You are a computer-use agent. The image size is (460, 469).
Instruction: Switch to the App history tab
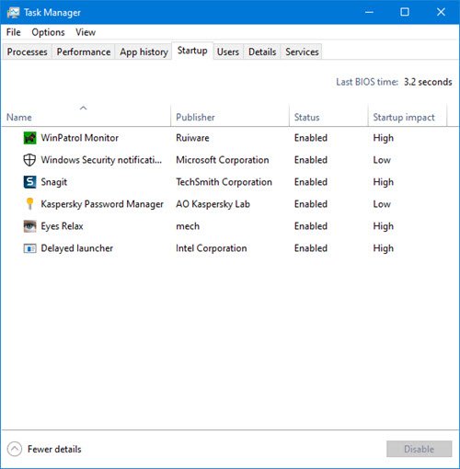click(x=144, y=51)
